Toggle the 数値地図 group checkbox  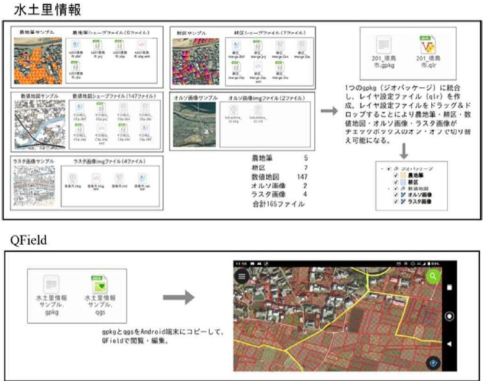[395, 188]
